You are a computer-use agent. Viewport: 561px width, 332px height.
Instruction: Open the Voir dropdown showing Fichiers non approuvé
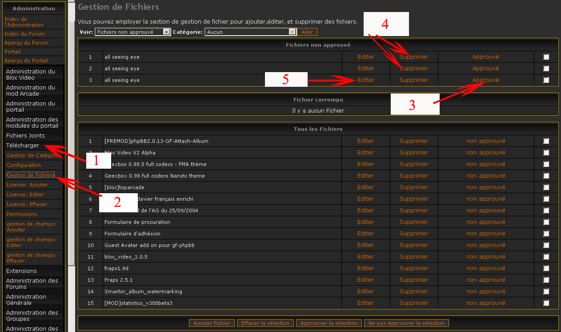[x=132, y=32]
